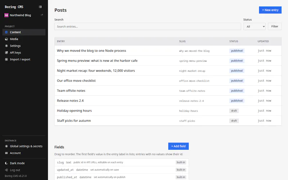
Task: Create a post with + New entry
Action: [x=270, y=10]
